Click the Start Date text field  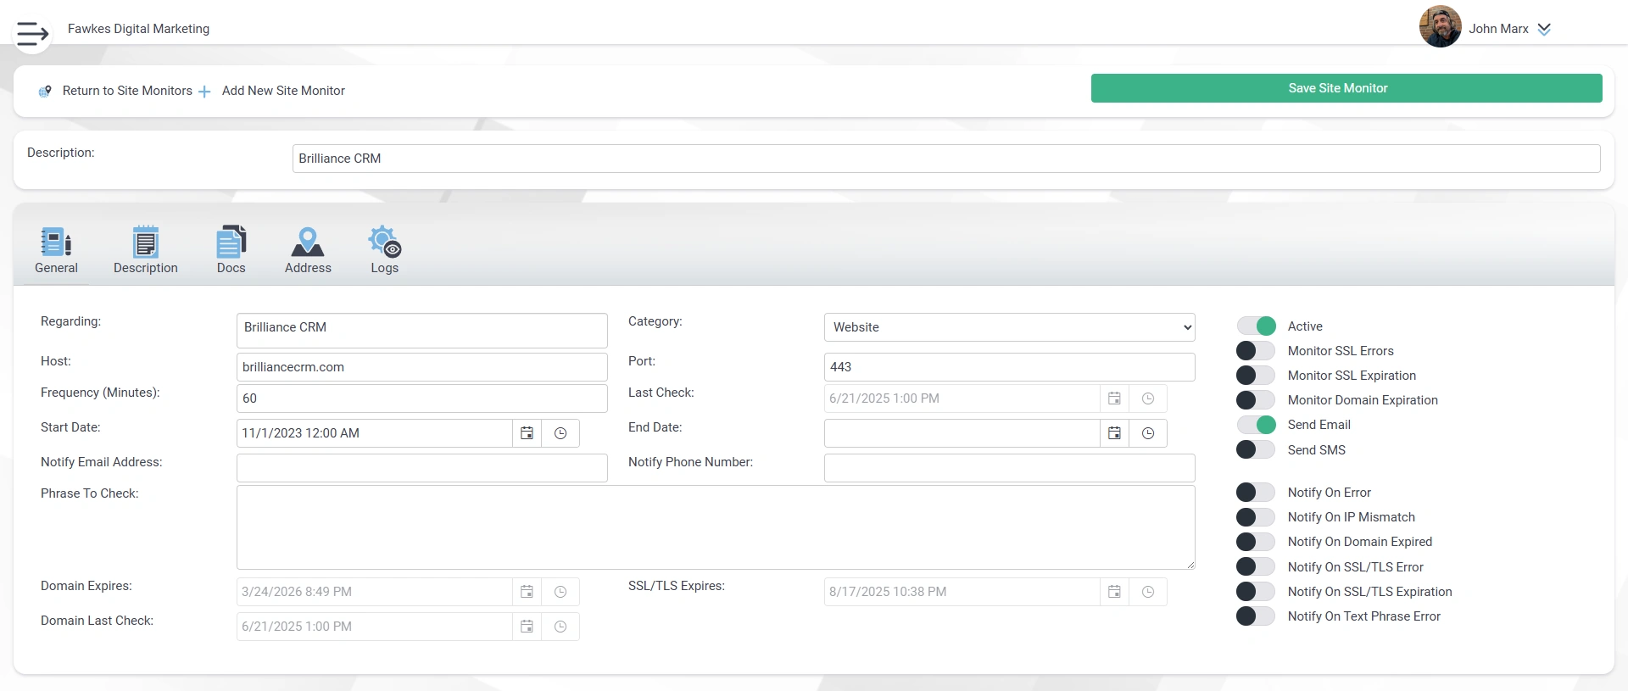[375, 433]
